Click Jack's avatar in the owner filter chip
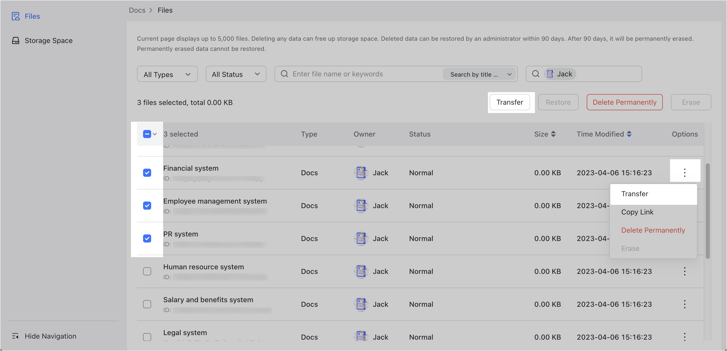This screenshot has height=351, width=727. [550, 74]
